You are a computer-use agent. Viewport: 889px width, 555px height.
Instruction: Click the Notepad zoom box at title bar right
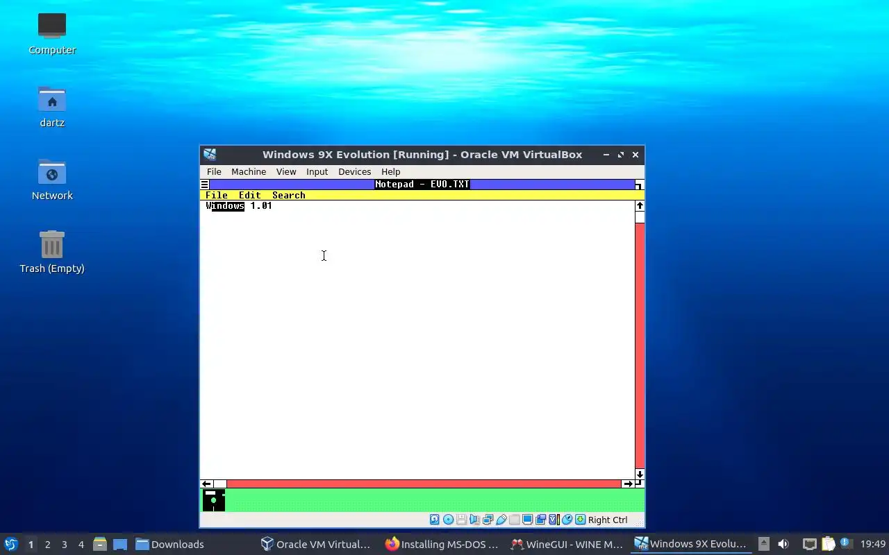[x=639, y=185]
